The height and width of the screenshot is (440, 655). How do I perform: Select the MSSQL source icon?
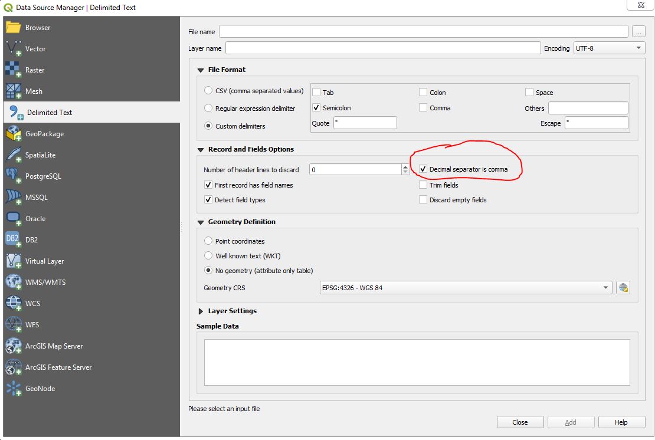tap(13, 197)
